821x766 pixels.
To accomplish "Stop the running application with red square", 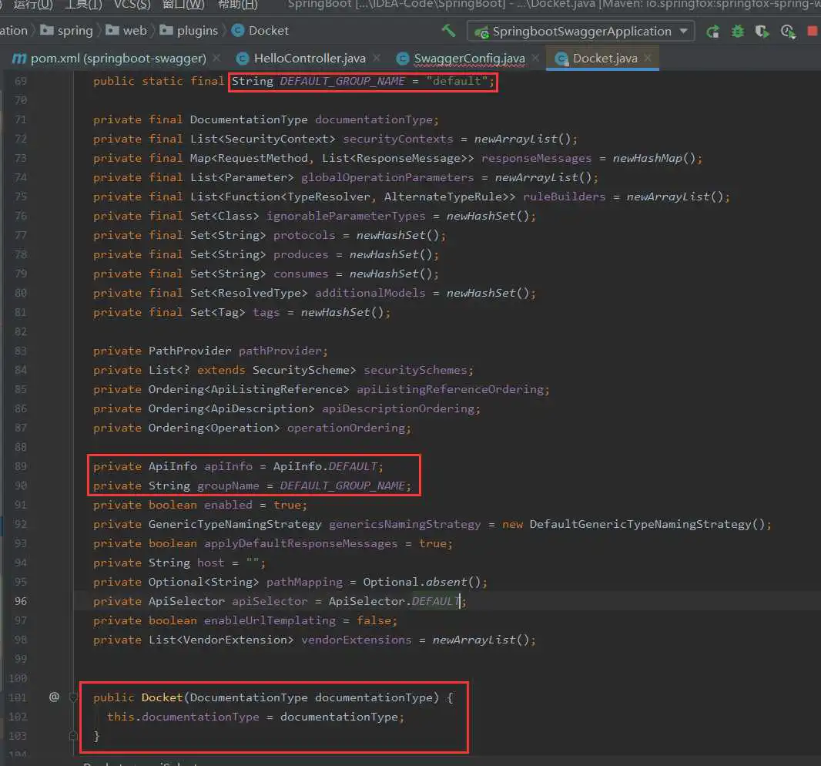I will (812, 32).
